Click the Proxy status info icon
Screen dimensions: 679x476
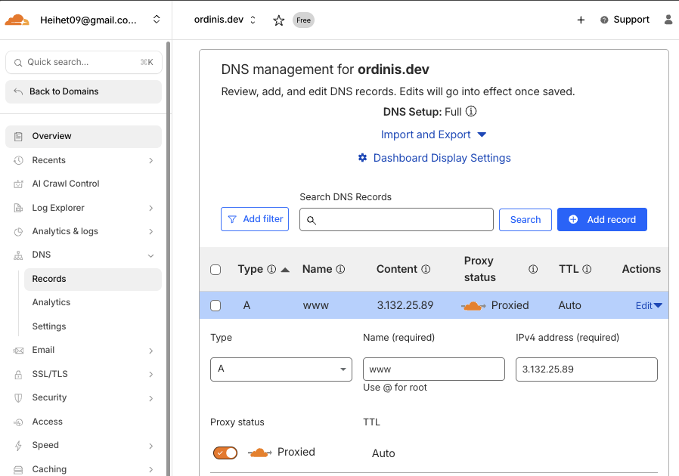point(533,269)
